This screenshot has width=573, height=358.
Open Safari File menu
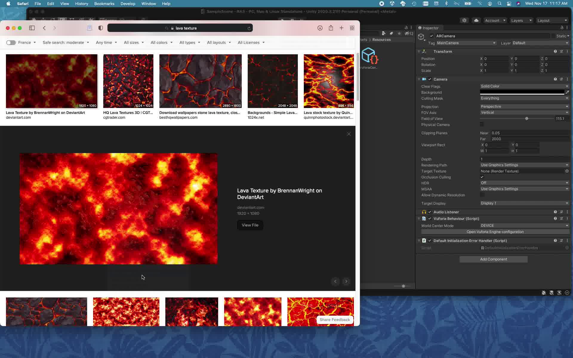click(38, 4)
